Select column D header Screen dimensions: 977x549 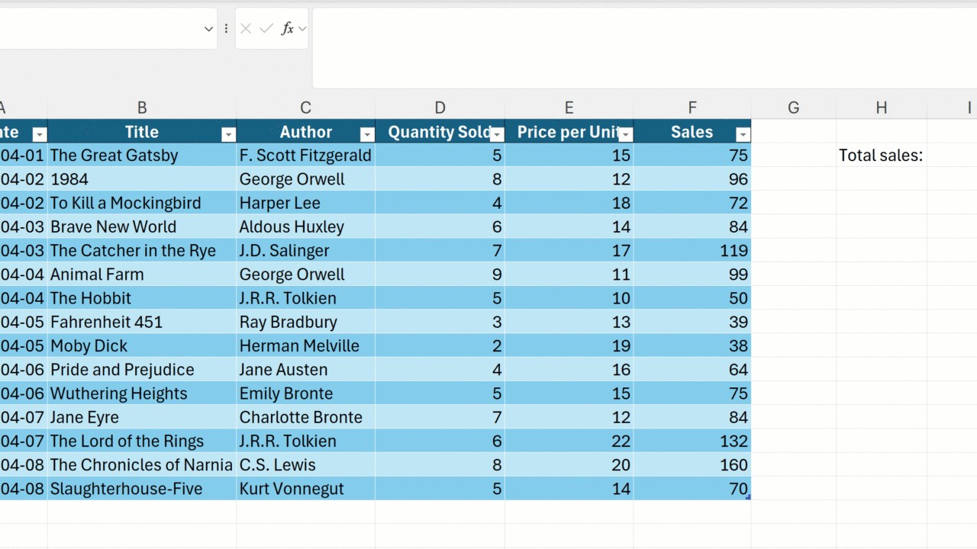440,108
